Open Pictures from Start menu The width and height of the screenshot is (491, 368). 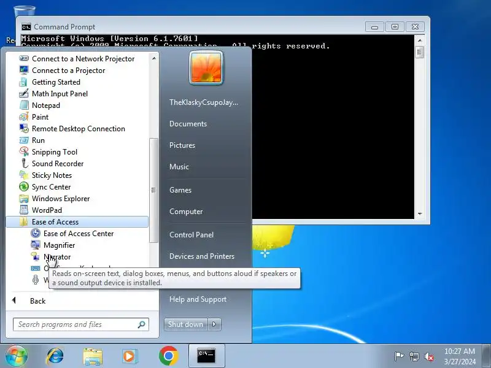pyautogui.click(x=182, y=145)
